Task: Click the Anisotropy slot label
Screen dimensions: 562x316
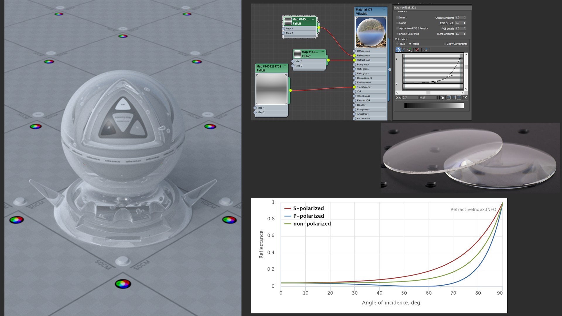Action: click(x=363, y=114)
